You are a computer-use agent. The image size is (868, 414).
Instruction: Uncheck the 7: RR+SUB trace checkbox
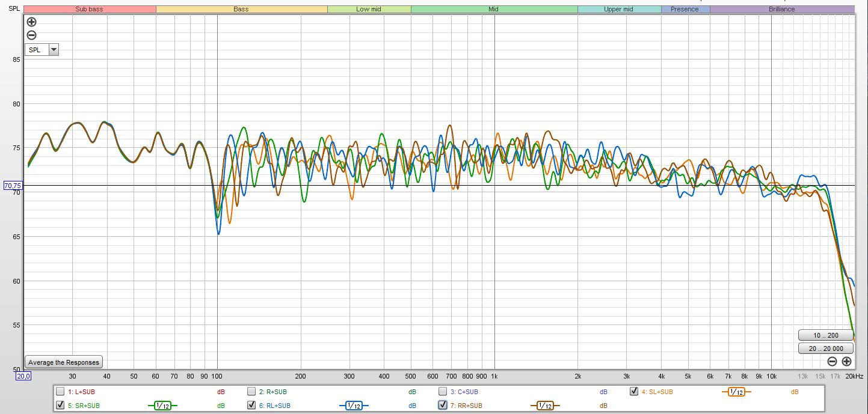(x=443, y=406)
